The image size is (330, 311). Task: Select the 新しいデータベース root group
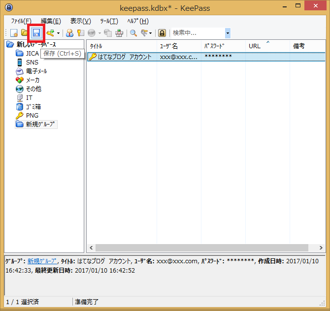click(x=36, y=44)
